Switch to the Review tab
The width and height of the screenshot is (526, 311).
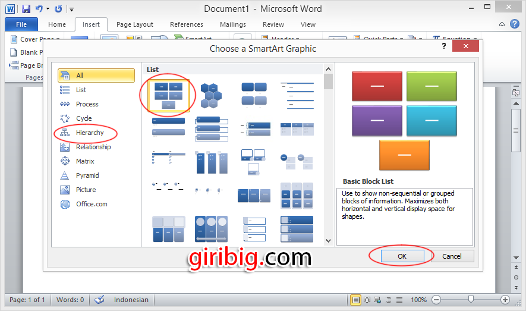tap(273, 24)
